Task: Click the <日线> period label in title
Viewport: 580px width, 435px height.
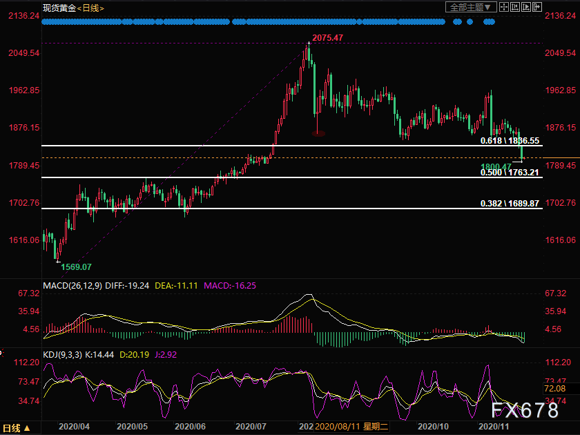Action: point(88,8)
